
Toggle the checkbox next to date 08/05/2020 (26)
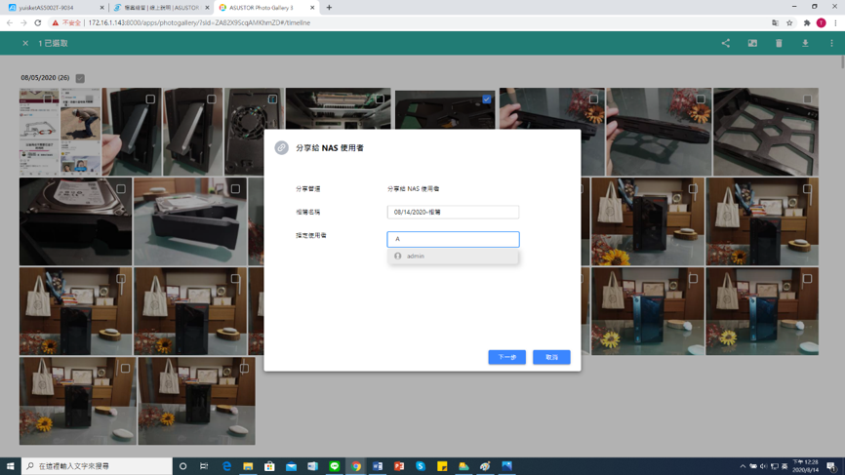80,78
